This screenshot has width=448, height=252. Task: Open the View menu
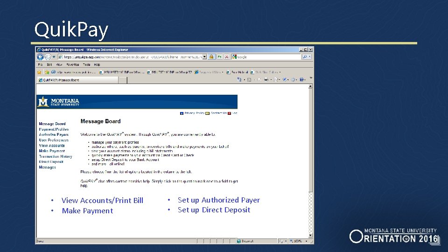pyautogui.click(x=59, y=64)
